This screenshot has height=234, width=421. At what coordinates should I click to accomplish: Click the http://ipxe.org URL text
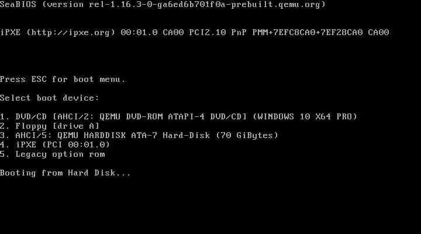[x=71, y=33]
